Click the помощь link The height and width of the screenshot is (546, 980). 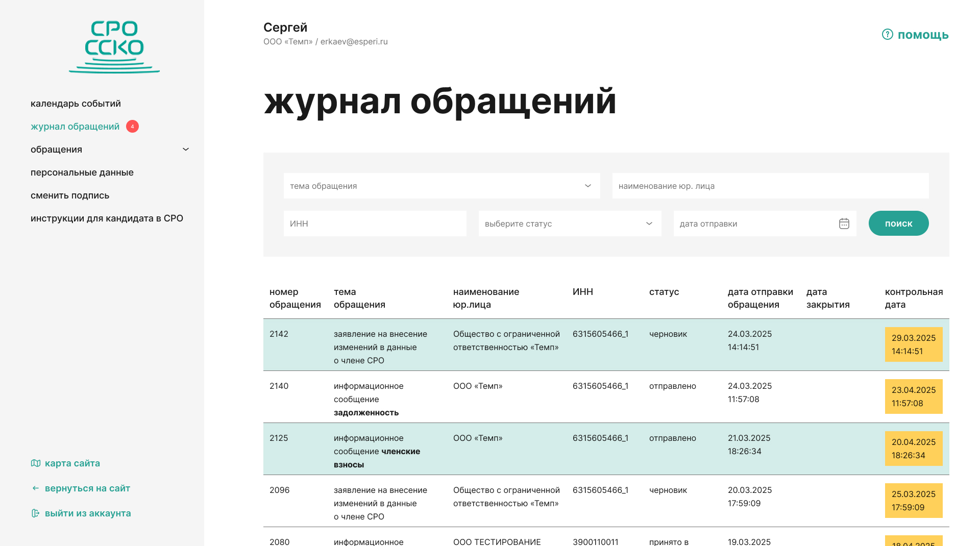tap(923, 35)
